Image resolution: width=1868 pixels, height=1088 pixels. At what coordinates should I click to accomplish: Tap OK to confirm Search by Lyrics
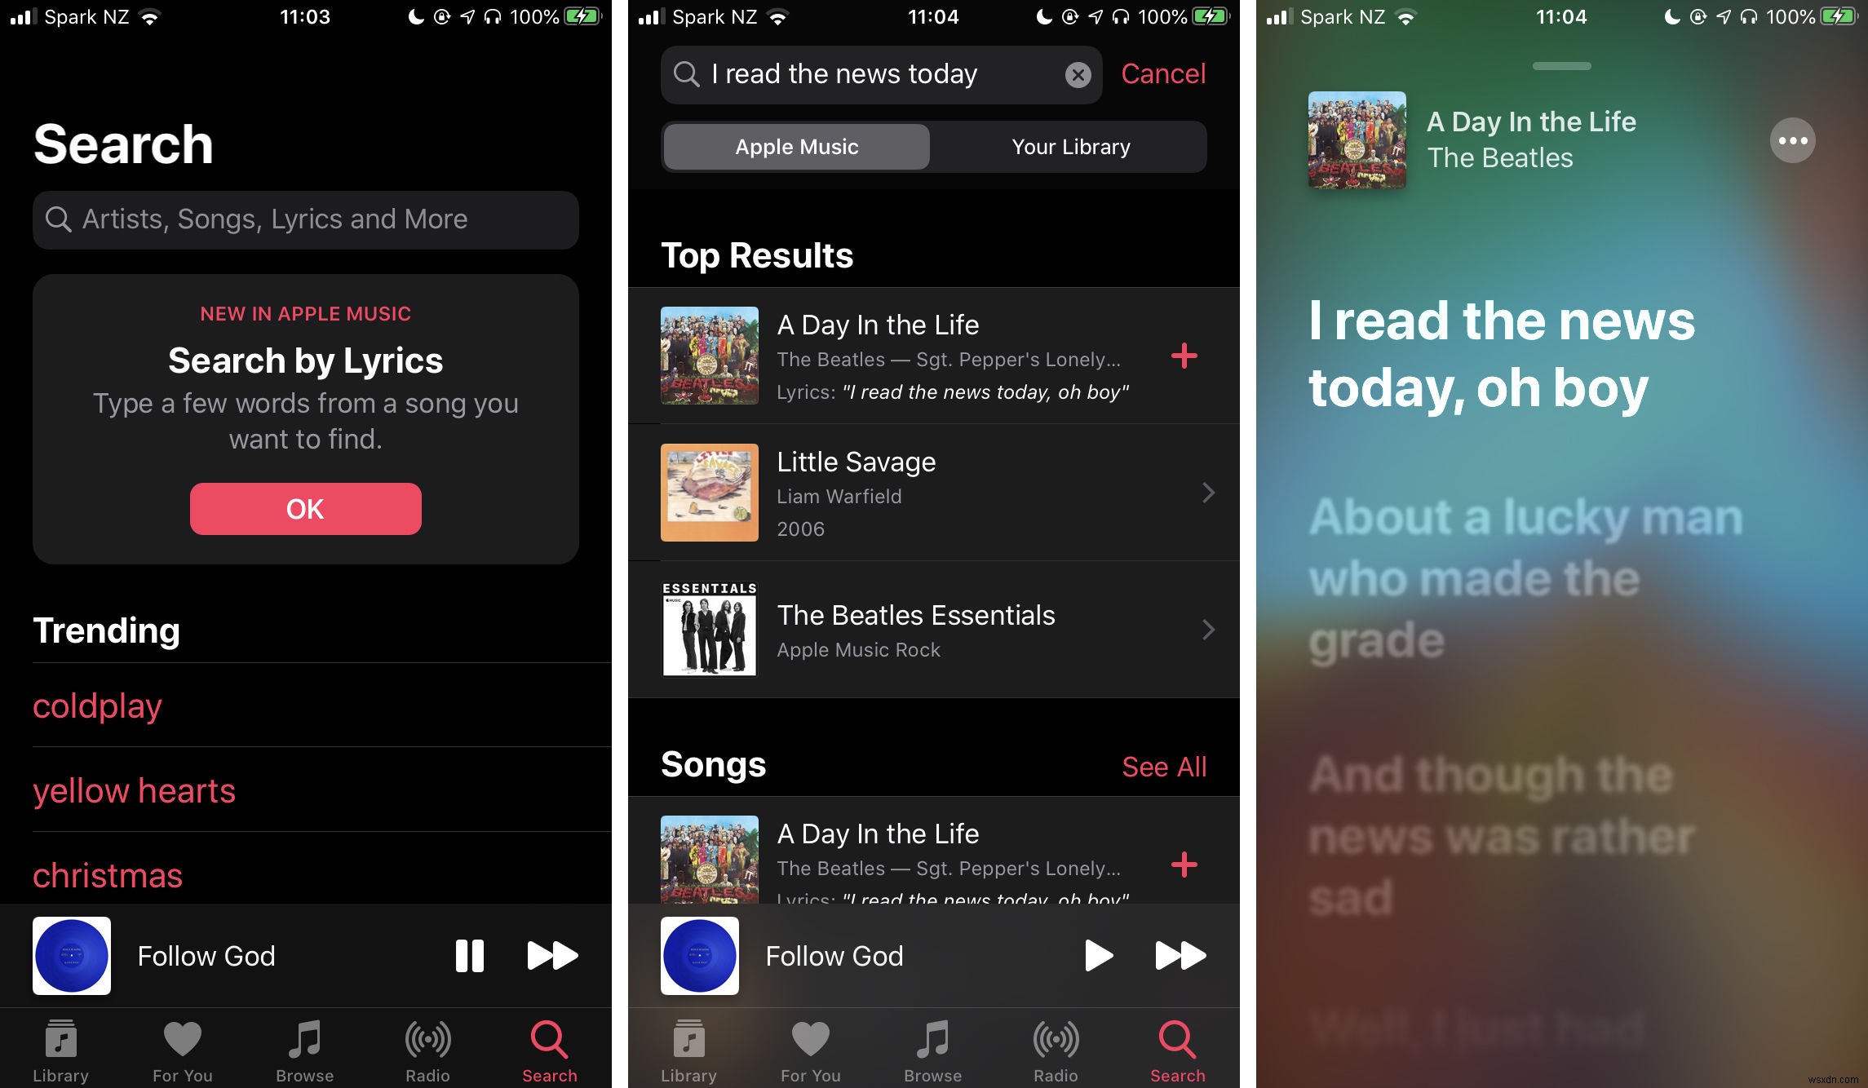[x=304, y=509]
